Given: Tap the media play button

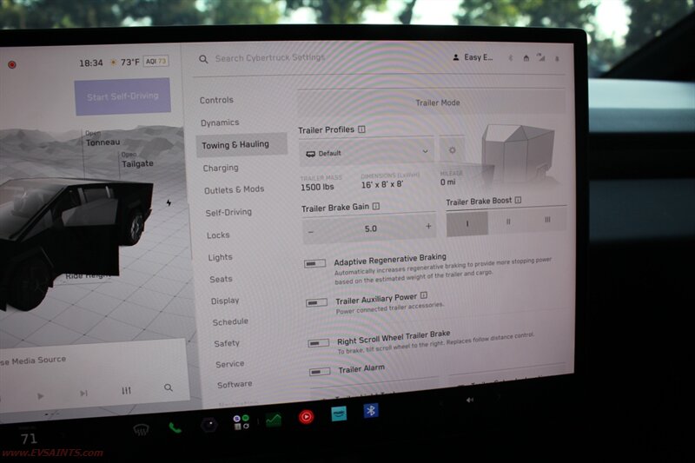Looking at the screenshot, I should pyautogui.click(x=40, y=395).
